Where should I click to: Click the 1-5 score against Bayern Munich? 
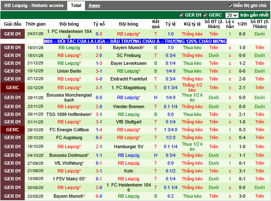pyautogui.click(x=99, y=47)
